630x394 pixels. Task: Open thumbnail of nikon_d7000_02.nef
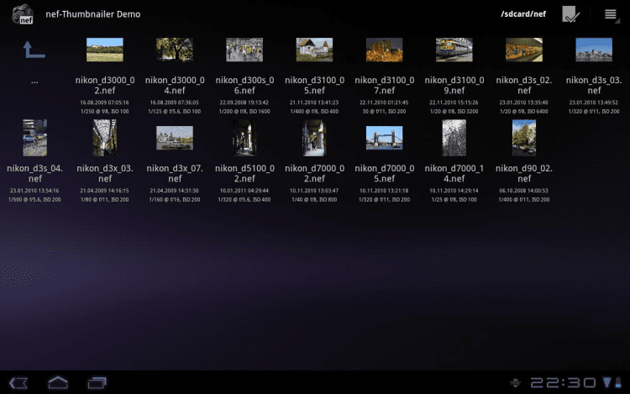(x=315, y=138)
